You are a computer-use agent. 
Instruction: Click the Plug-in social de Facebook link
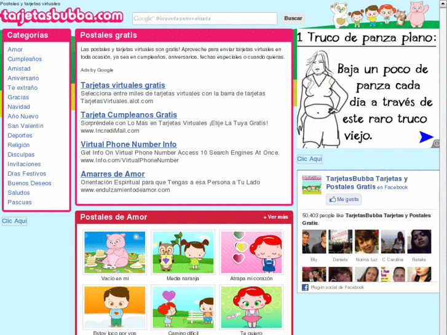(338, 288)
